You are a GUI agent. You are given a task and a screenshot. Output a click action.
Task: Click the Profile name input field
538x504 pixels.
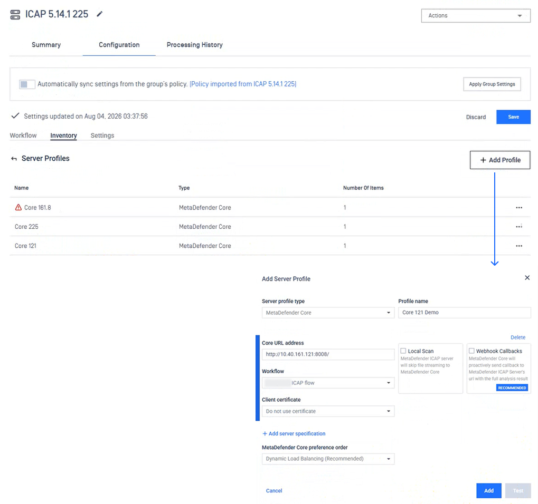(x=464, y=313)
